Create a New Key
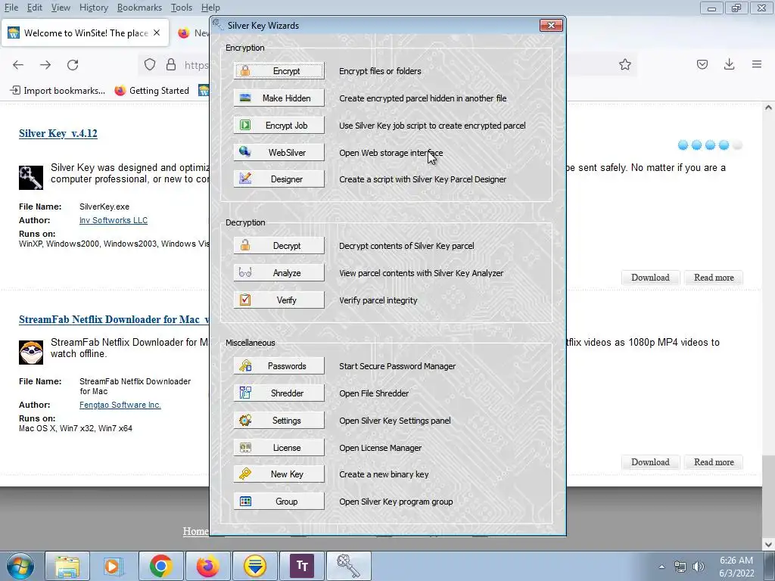Viewport: 775px width, 581px height. tap(279, 474)
